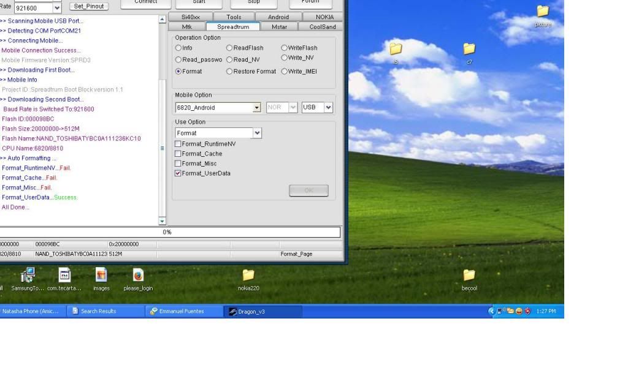Click the Dragon_v3 taskbar button
Image resolution: width=628 pixels, height=392 pixels.
click(x=262, y=311)
